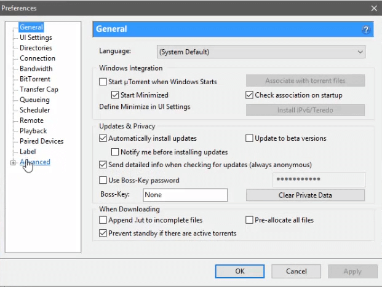Toggle Start Minimized checkbox
Image resolution: width=382 pixels, height=287 pixels.
click(115, 95)
